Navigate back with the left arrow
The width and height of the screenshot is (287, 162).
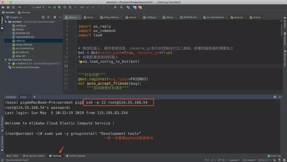[x=20, y=7]
